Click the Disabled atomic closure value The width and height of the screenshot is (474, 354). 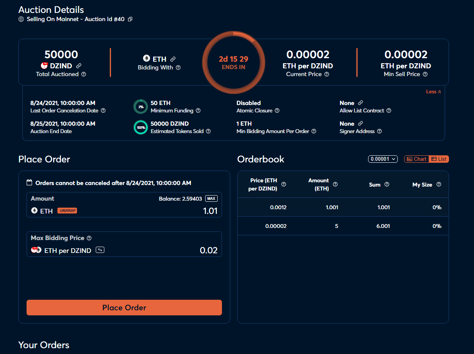[x=249, y=103]
